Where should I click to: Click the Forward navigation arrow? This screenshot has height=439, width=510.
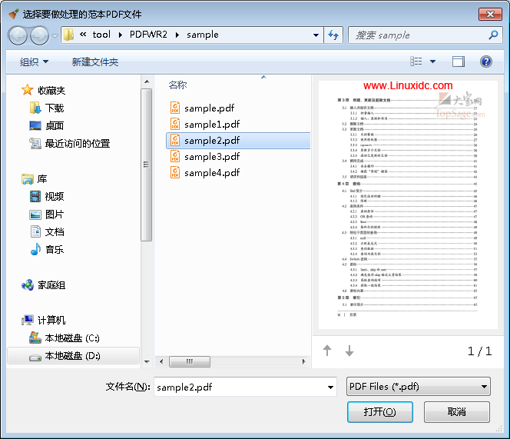click(39, 35)
